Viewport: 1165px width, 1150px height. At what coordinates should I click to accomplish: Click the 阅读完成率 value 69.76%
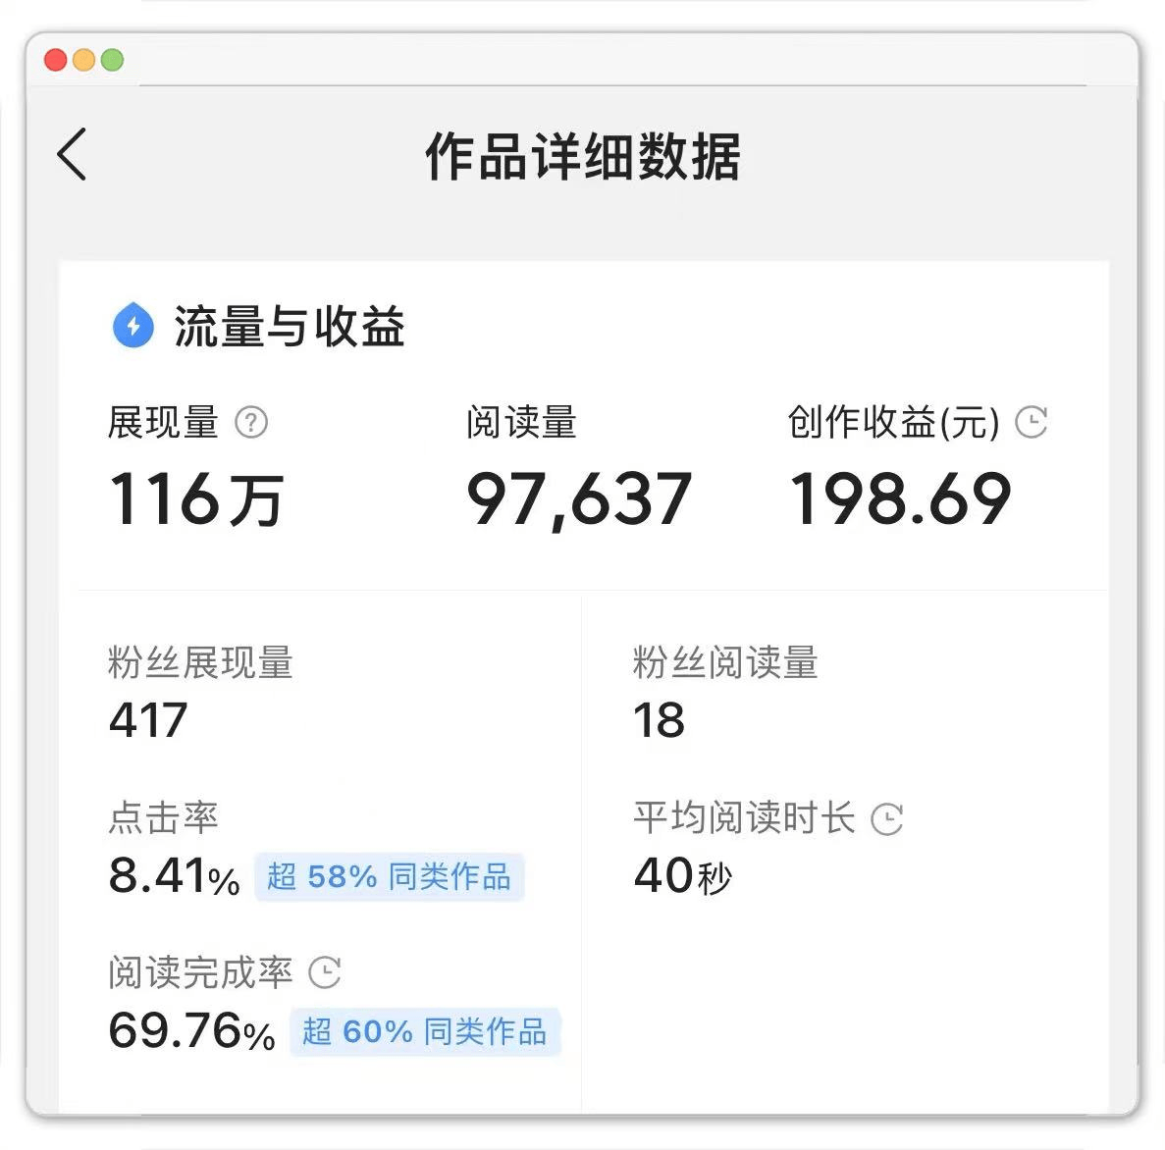pos(191,1031)
